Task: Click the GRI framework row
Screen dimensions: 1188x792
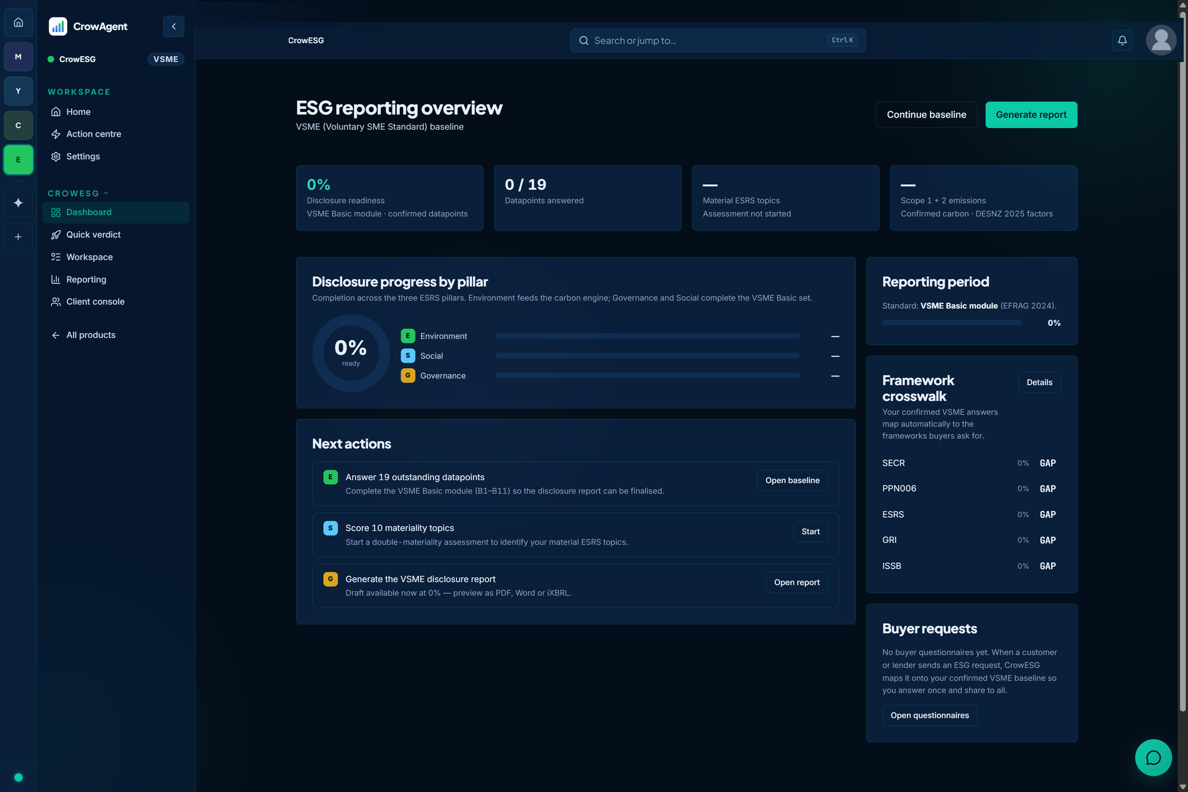Action: point(971,540)
